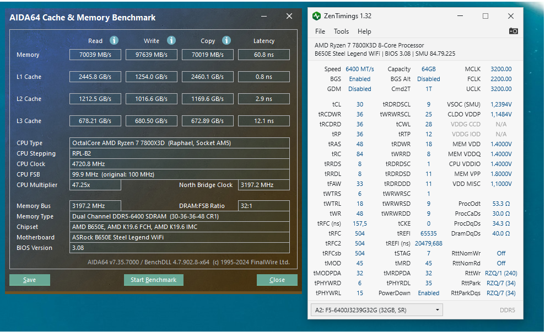Viewport: 545px width, 336px height.
Task: Click the tPHYRDL value 35
Action: coord(429,283)
